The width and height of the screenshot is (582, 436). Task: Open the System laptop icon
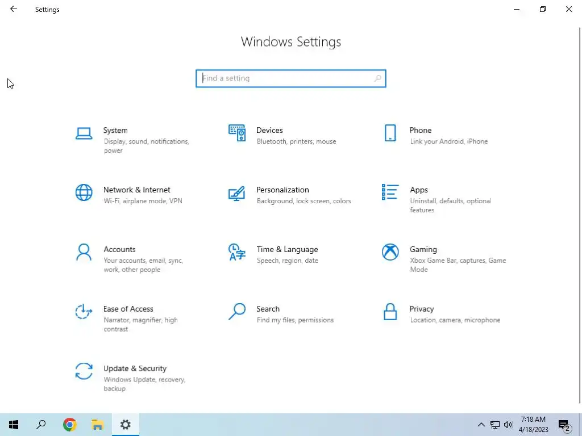(x=84, y=133)
